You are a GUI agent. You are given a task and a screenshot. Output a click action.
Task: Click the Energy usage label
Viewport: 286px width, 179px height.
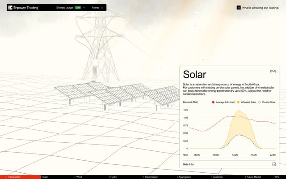[64, 8]
